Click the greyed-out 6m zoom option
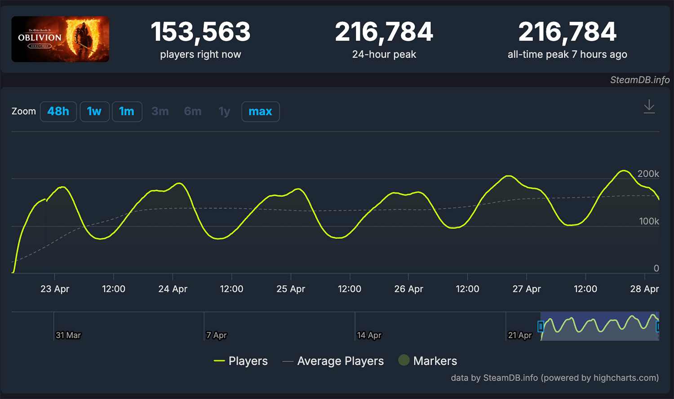The image size is (674, 399). tap(193, 112)
